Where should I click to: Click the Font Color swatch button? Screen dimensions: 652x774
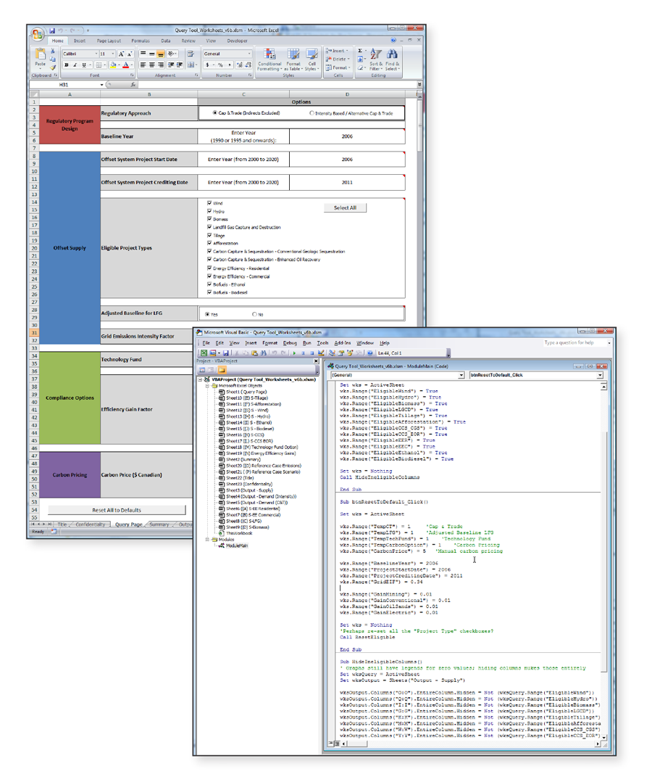[126, 65]
